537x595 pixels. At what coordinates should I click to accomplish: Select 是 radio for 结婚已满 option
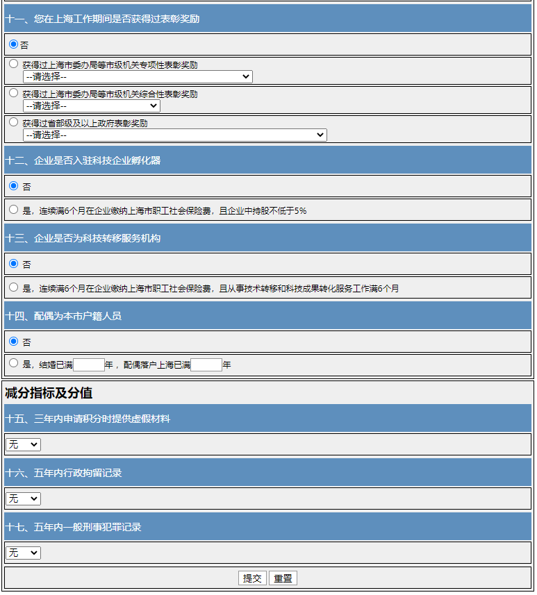(x=14, y=363)
